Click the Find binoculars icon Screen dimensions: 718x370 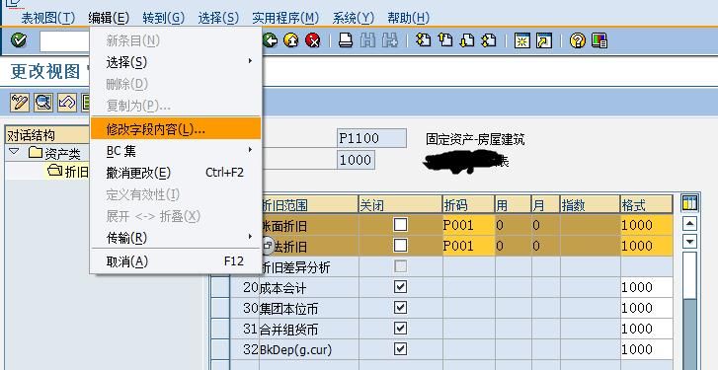[367, 40]
